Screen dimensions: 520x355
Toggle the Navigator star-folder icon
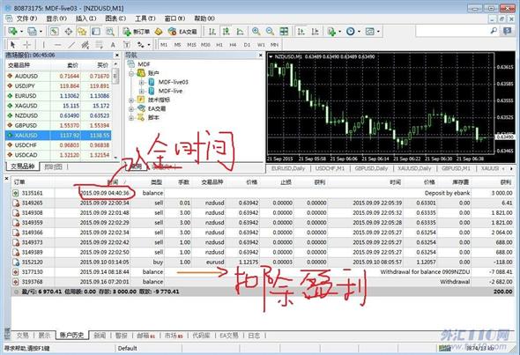point(82,32)
